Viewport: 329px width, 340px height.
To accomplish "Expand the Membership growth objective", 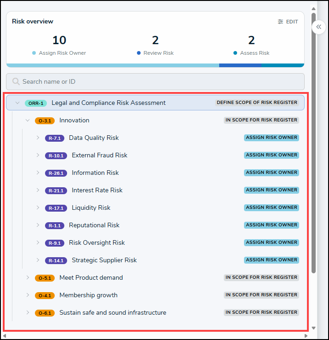I will 28,295.
